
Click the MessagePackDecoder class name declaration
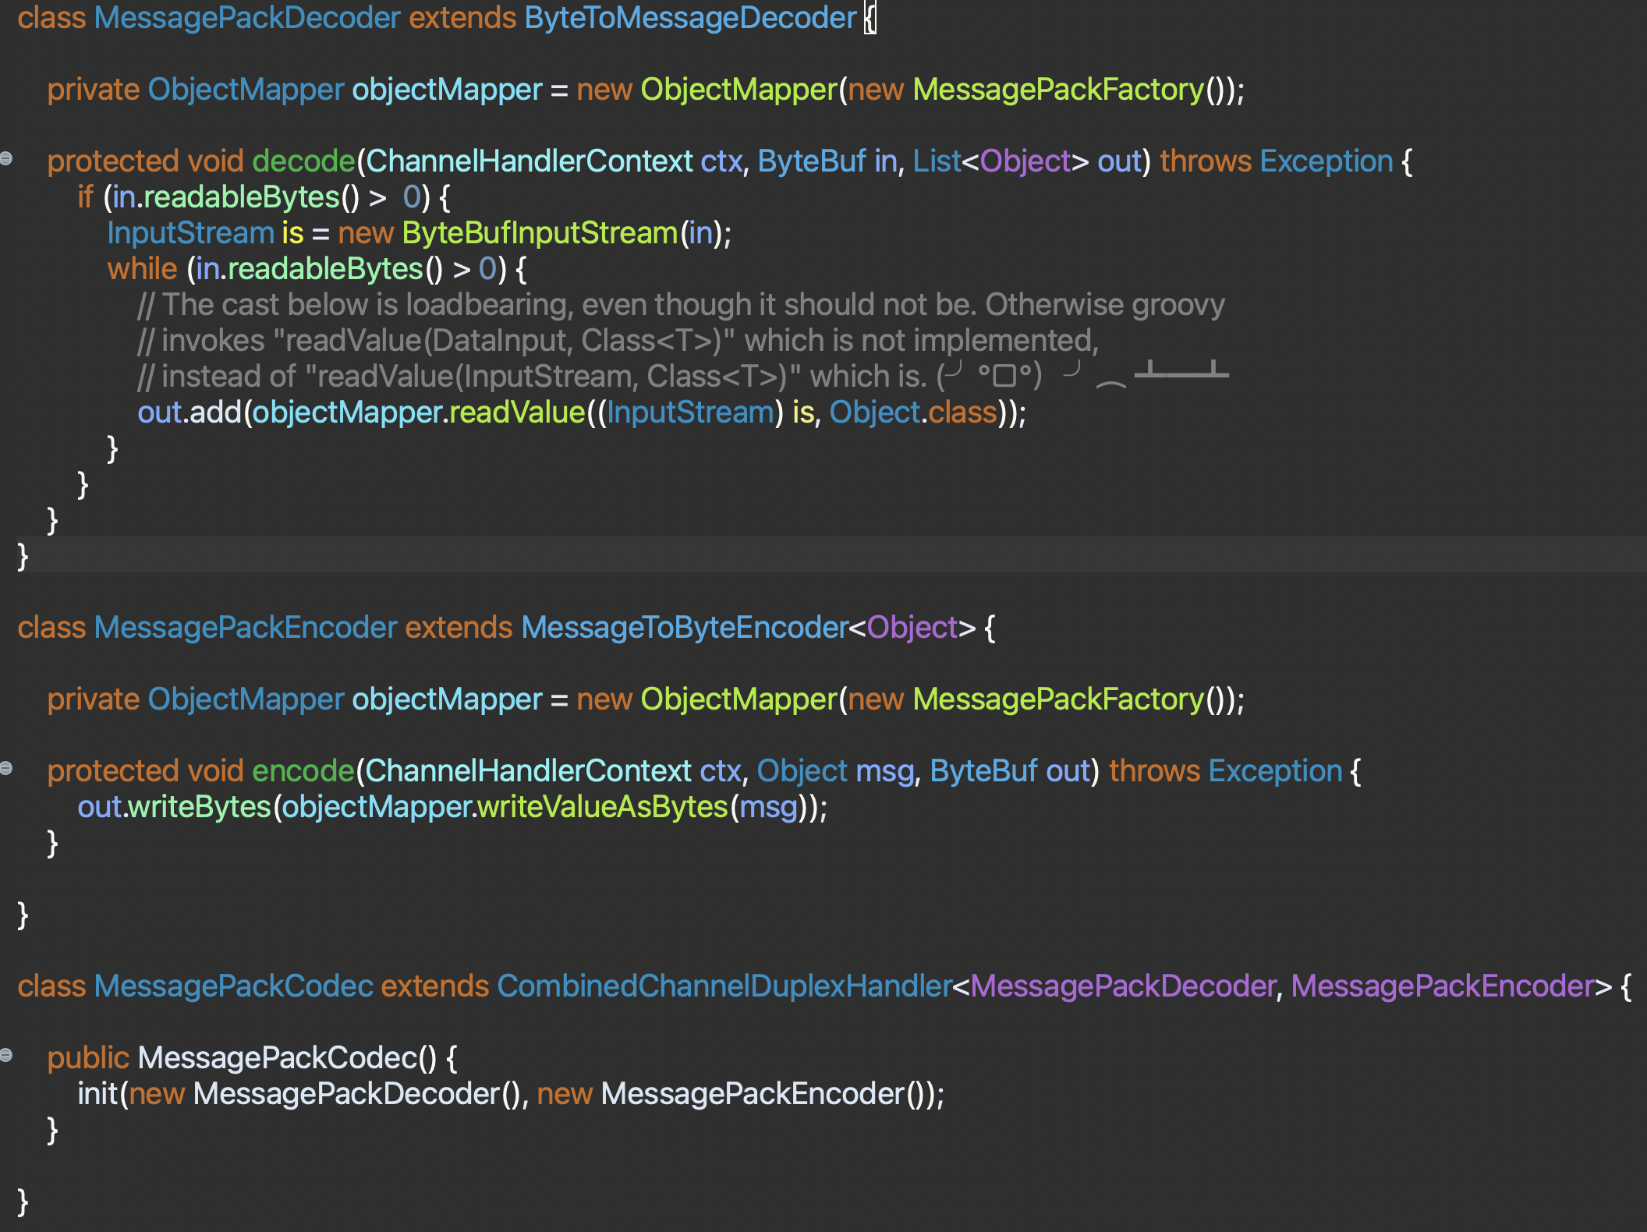pyautogui.click(x=247, y=18)
